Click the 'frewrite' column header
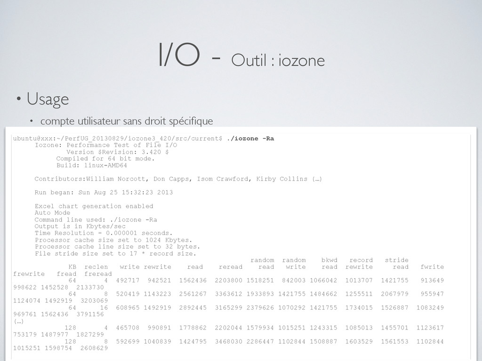The image size is (482, 361). point(29,274)
